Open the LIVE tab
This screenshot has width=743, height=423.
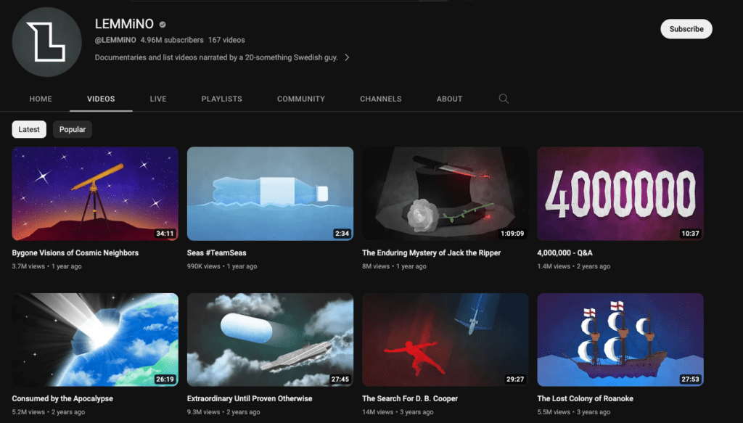(x=158, y=99)
